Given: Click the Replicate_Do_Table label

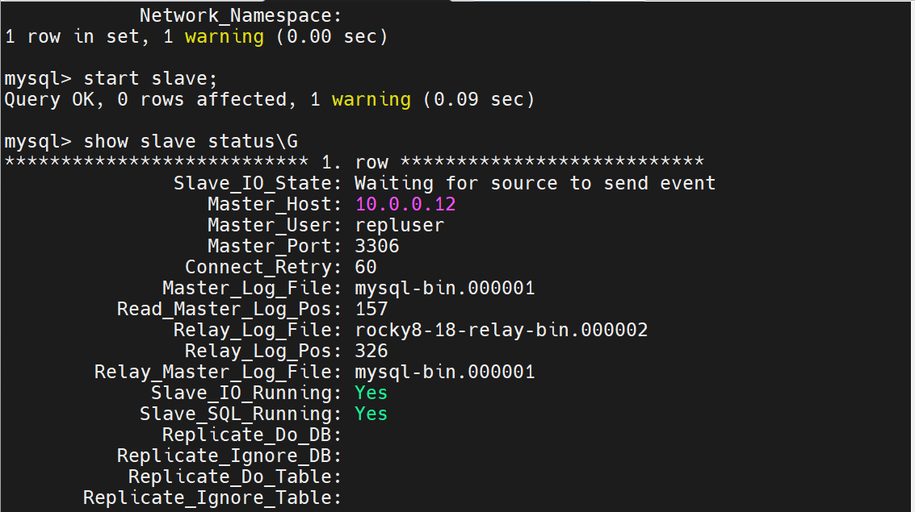Looking at the screenshot, I should click(x=235, y=477).
